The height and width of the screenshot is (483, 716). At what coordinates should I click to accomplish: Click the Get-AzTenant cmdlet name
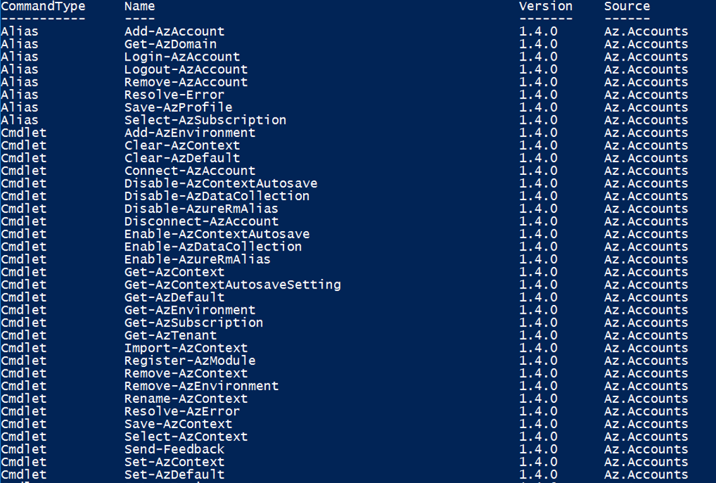(x=170, y=335)
